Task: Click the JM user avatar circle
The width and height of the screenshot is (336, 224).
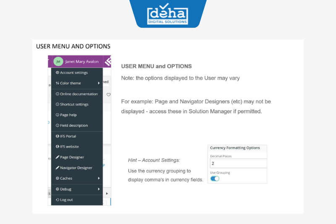Action: [58, 62]
